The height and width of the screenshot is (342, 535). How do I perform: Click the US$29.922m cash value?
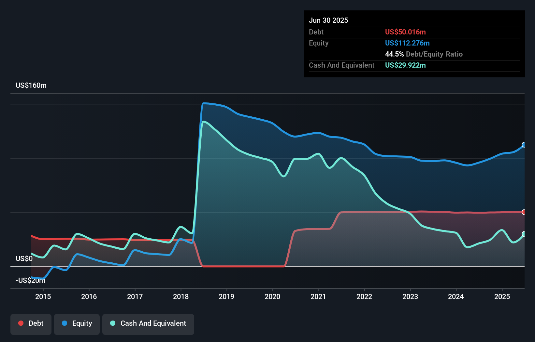coord(405,65)
